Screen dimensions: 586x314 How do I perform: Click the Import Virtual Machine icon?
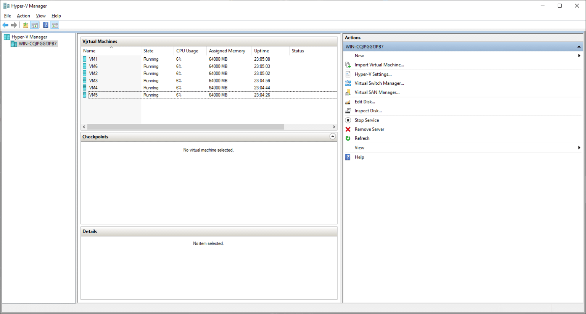348,65
